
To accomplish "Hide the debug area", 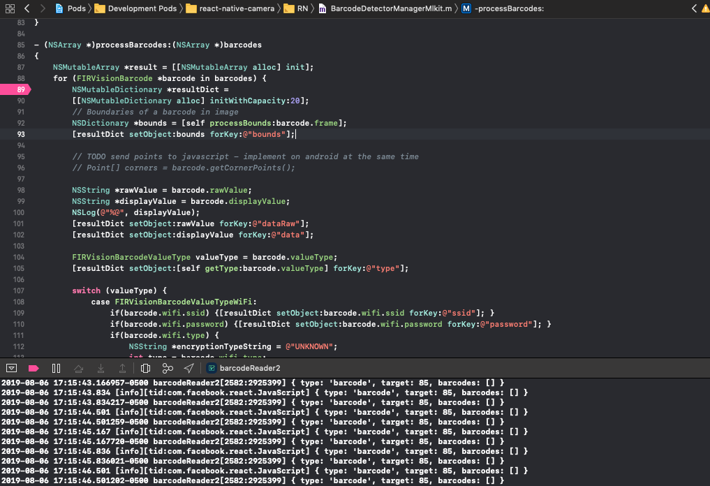I will tap(11, 368).
